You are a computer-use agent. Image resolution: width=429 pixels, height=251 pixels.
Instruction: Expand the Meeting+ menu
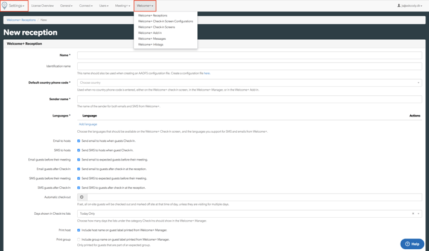pos(122,5)
